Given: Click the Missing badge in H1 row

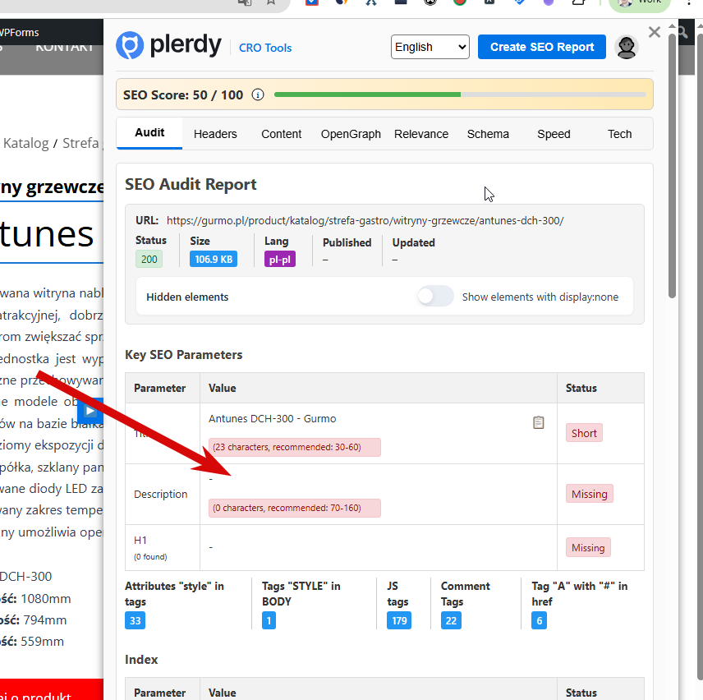Looking at the screenshot, I should click(588, 547).
